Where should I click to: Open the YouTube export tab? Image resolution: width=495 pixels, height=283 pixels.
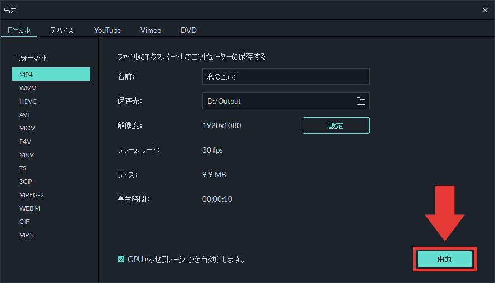(108, 30)
